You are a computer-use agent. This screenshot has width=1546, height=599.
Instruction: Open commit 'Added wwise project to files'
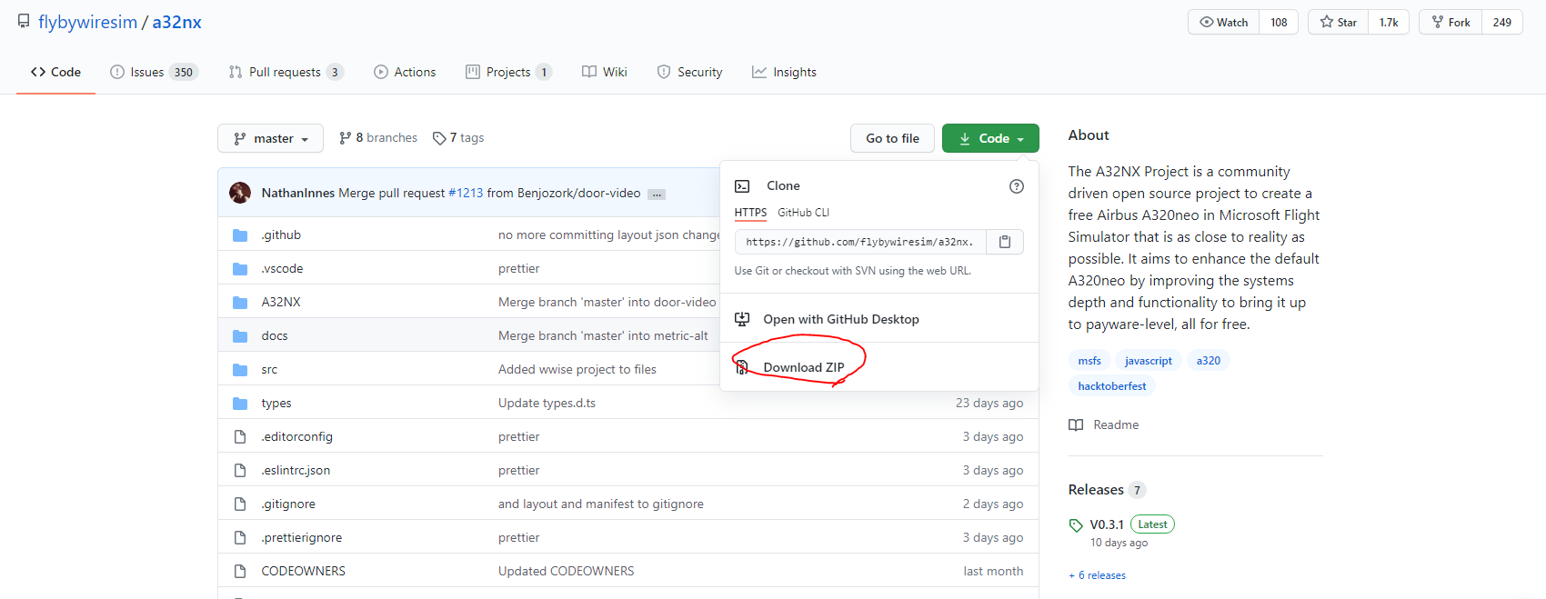pos(577,369)
